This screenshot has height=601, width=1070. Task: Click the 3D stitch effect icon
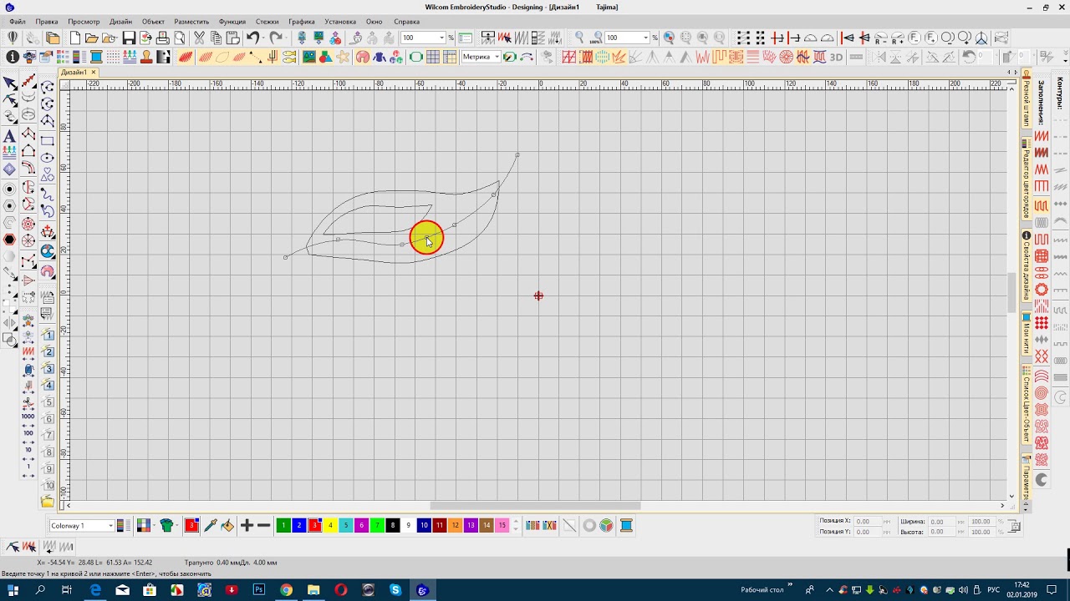tap(835, 57)
